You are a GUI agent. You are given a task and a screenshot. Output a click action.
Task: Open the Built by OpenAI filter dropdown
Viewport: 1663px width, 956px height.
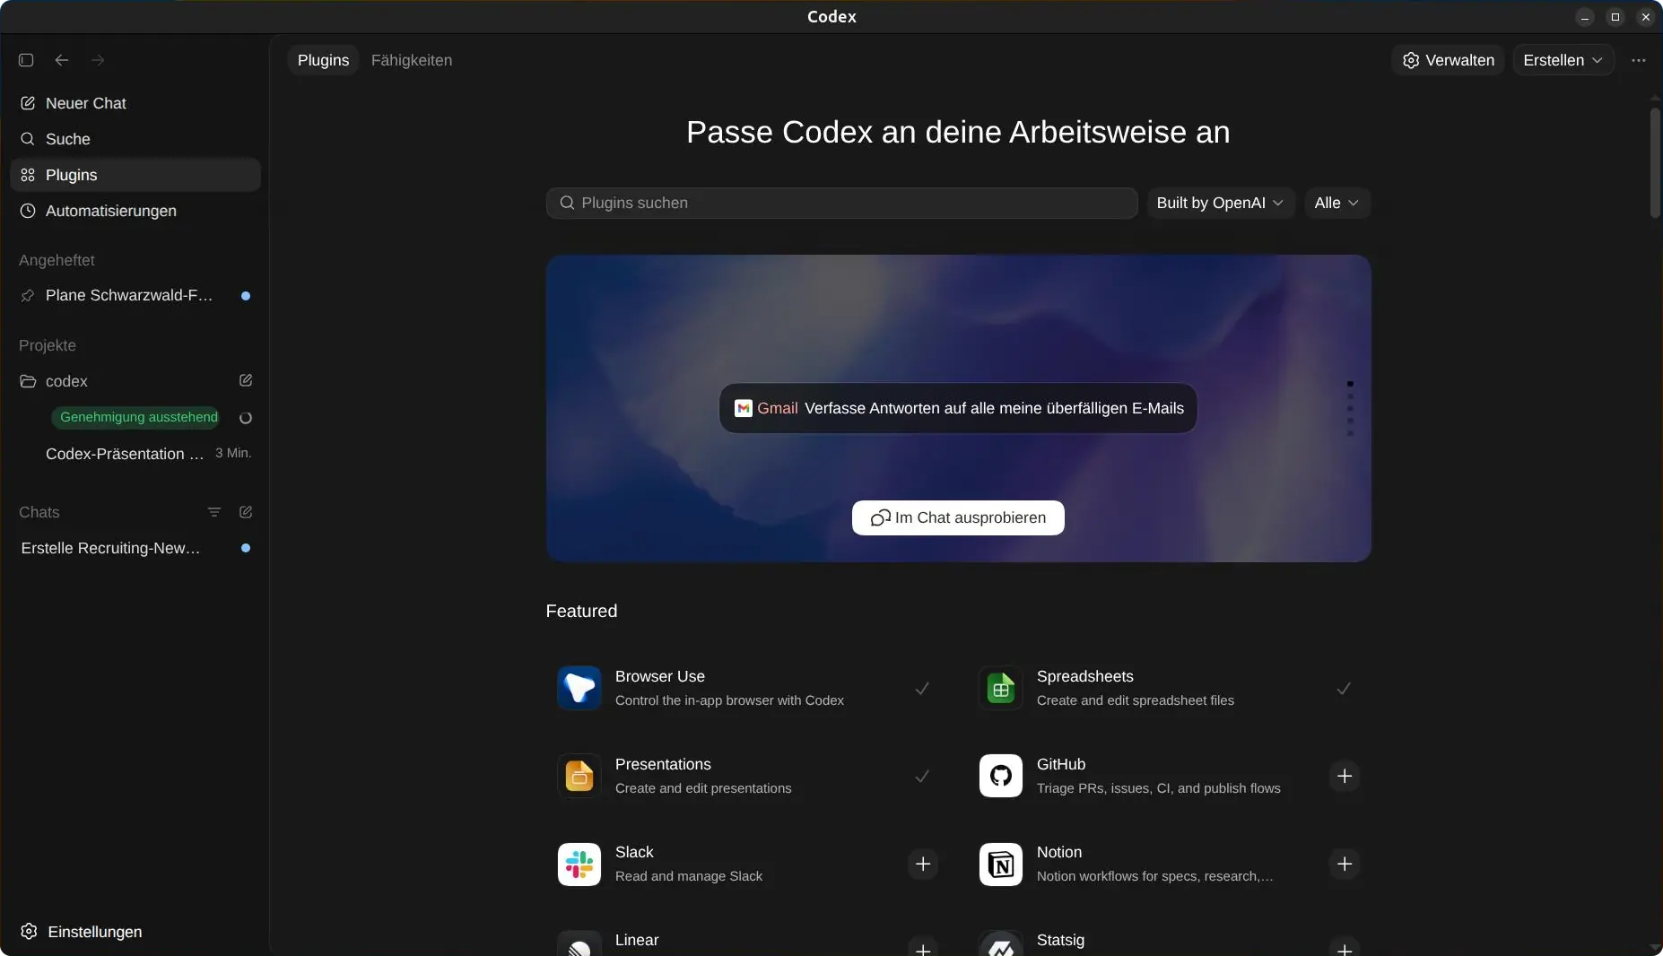[1220, 203]
